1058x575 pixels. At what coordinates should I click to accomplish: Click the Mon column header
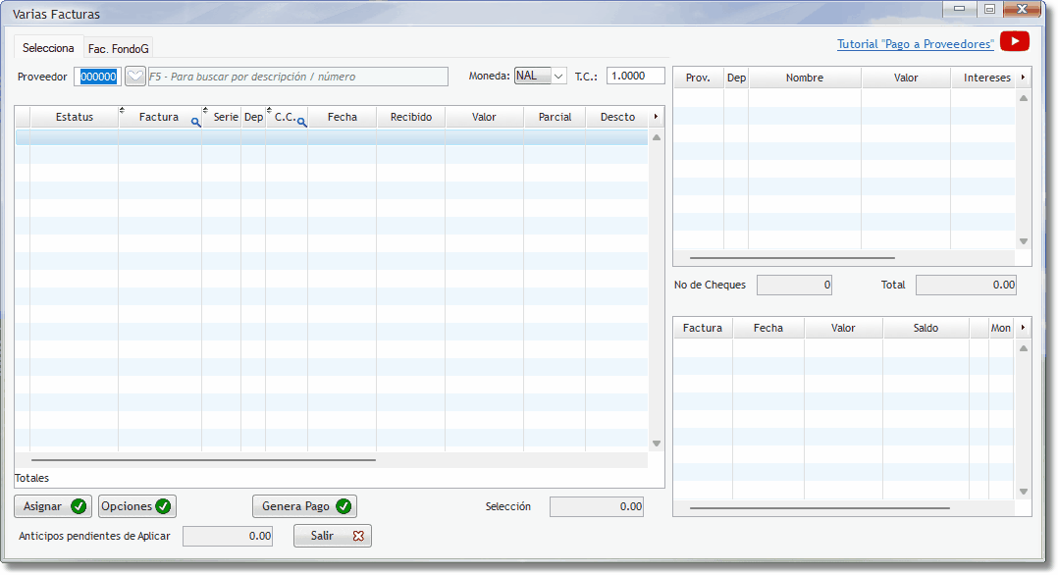point(1000,328)
